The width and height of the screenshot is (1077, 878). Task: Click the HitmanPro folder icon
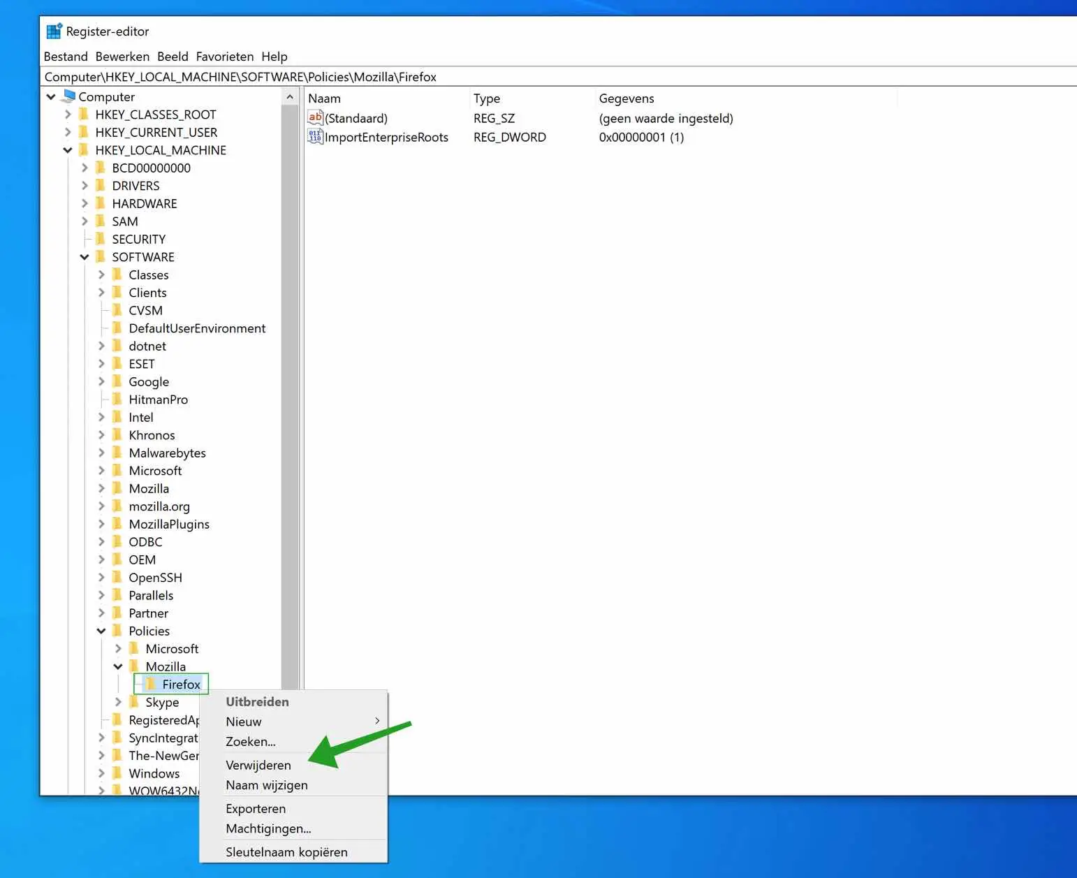117,399
